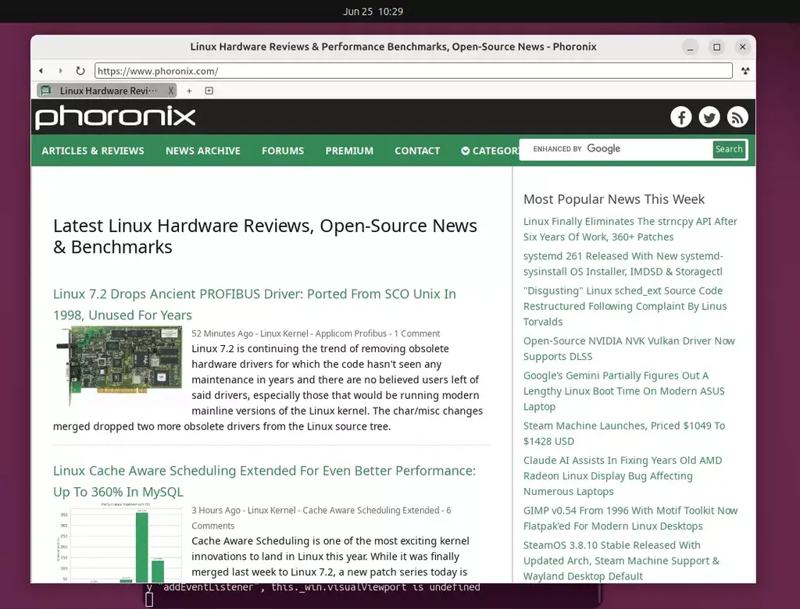Maximize the browser window

click(x=717, y=47)
